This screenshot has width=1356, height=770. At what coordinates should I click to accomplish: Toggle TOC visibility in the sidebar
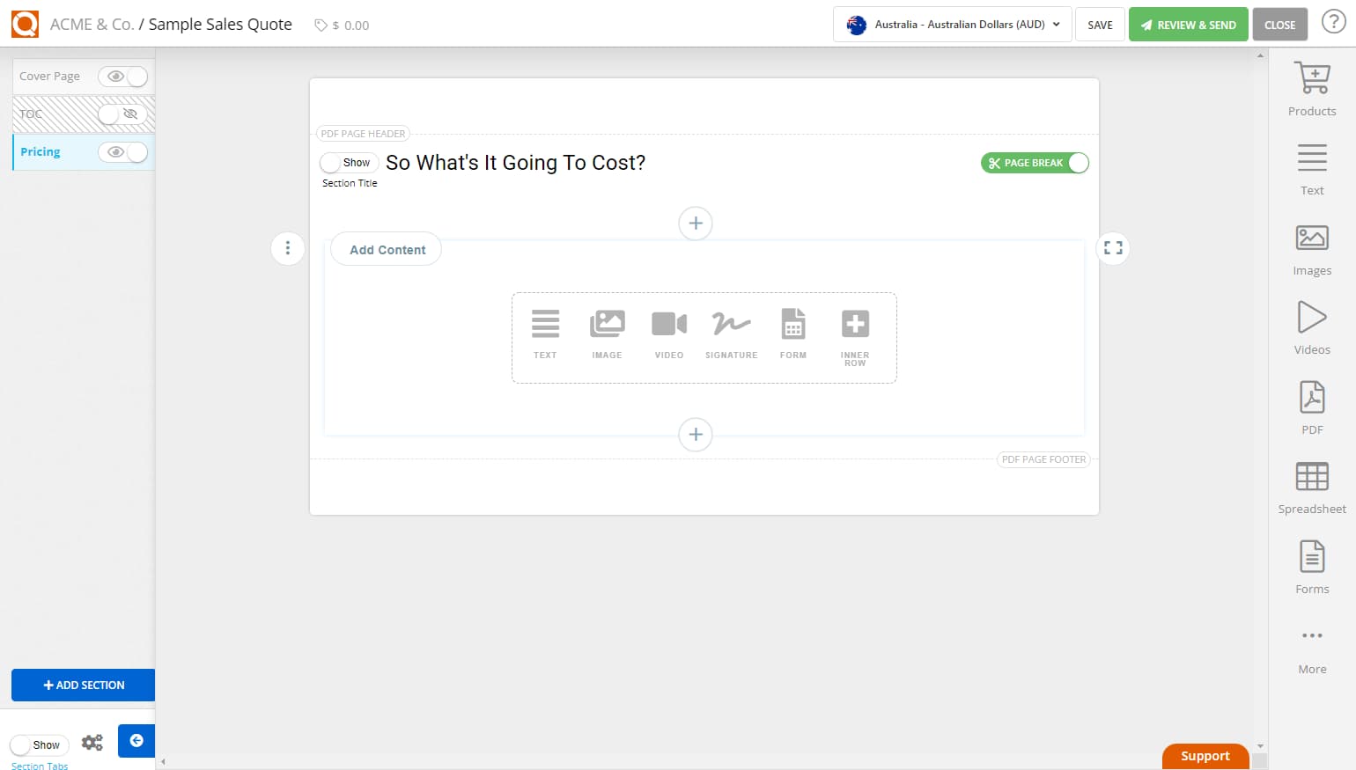tap(123, 114)
